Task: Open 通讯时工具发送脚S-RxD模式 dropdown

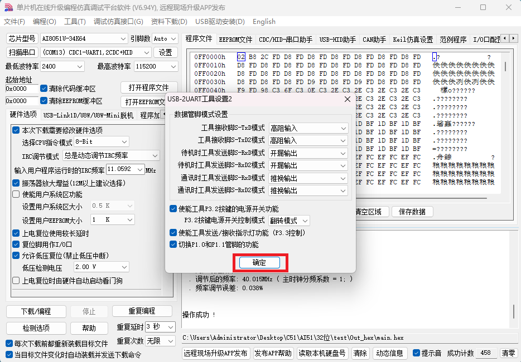Action: point(308,178)
